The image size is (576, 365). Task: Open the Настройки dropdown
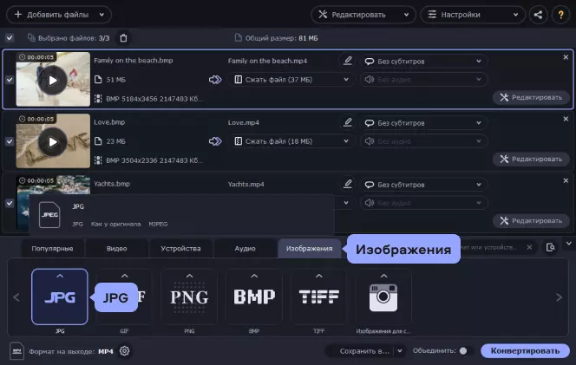click(x=473, y=15)
